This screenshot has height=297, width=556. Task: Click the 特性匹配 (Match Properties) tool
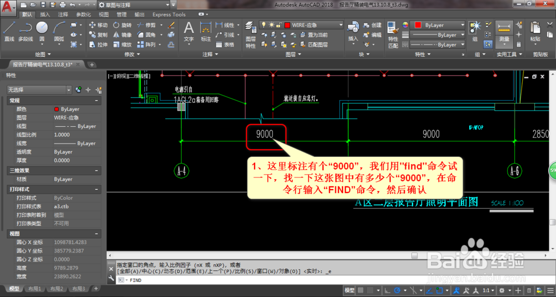393,35
